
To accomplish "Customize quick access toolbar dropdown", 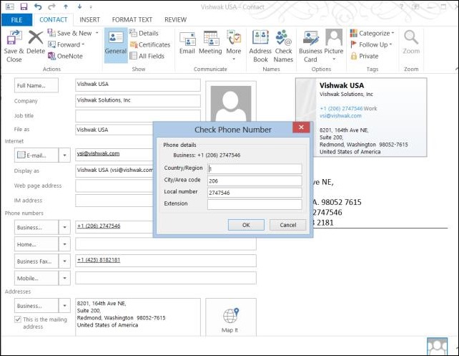I will [91, 6].
